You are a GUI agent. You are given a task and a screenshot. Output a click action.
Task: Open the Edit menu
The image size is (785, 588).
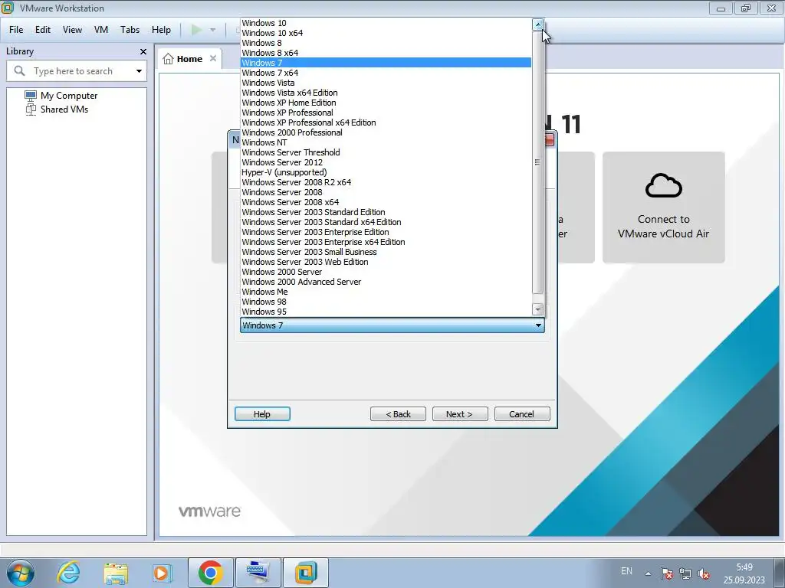(x=43, y=30)
